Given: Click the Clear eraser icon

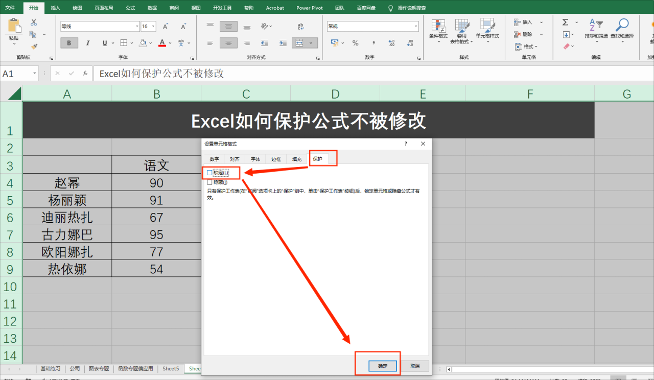Looking at the screenshot, I should (566, 46).
